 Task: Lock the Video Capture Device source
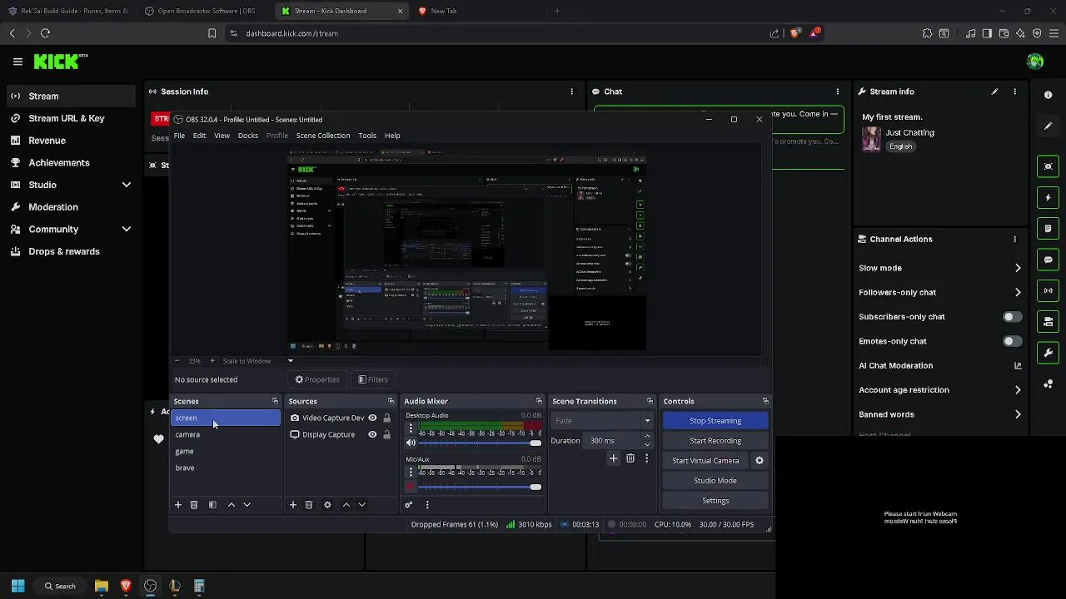pyautogui.click(x=386, y=418)
